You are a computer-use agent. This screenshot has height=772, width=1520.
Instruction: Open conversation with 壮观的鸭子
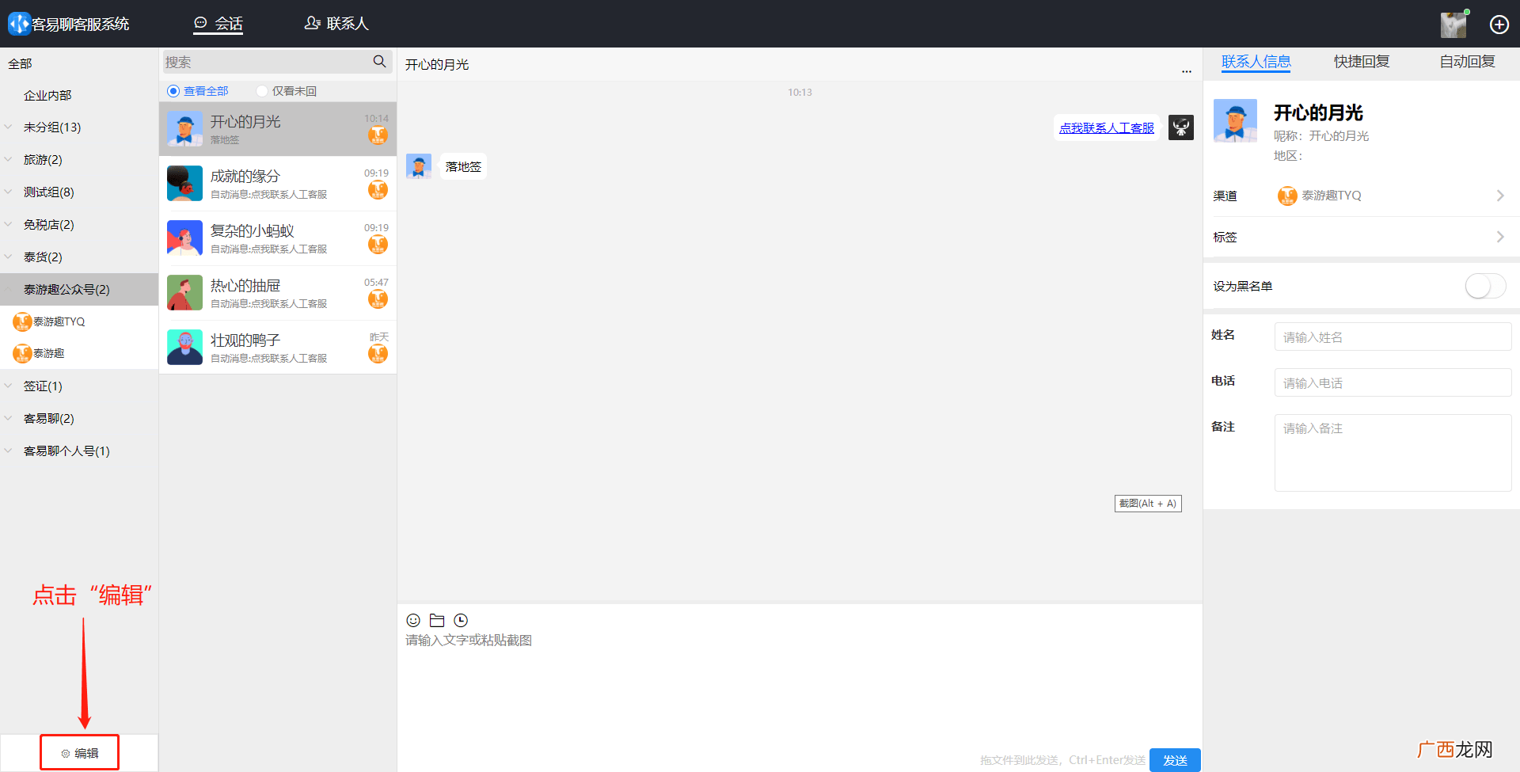[x=278, y=348]
